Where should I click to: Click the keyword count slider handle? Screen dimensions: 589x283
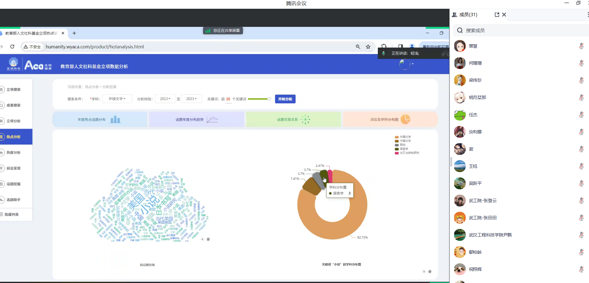point(269,99)
